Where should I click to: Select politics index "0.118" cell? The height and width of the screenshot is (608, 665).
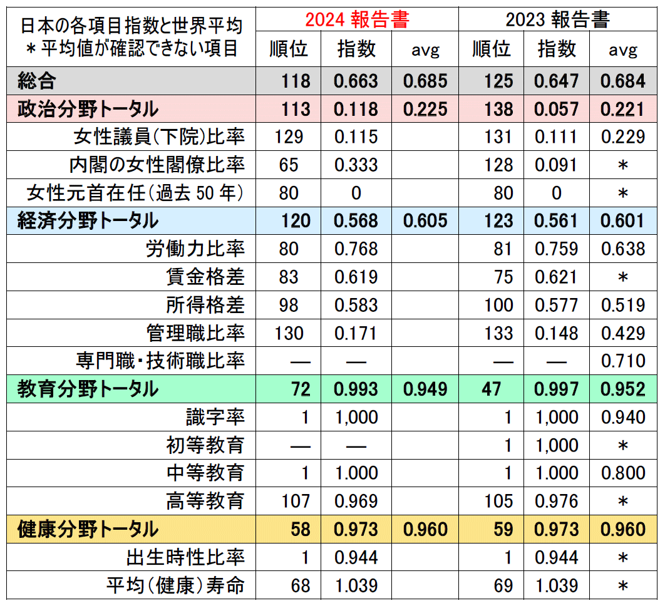click(356, 110)
